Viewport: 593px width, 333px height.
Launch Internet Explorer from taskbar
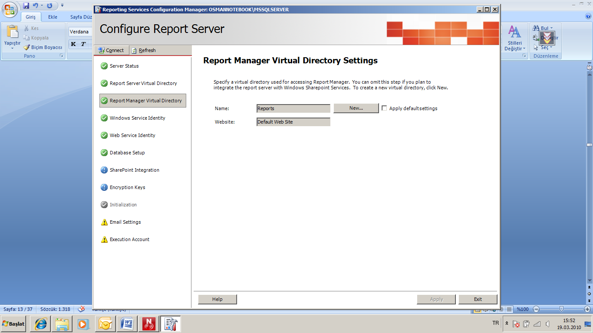pyautogui.click(x=41, y=324)
